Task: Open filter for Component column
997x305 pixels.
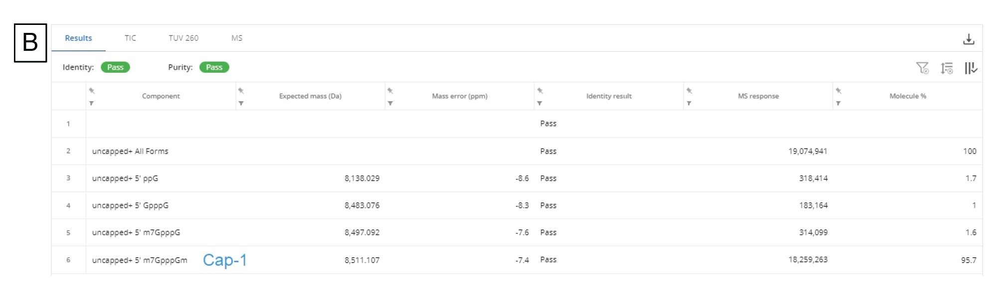Action: click(92, 103)
